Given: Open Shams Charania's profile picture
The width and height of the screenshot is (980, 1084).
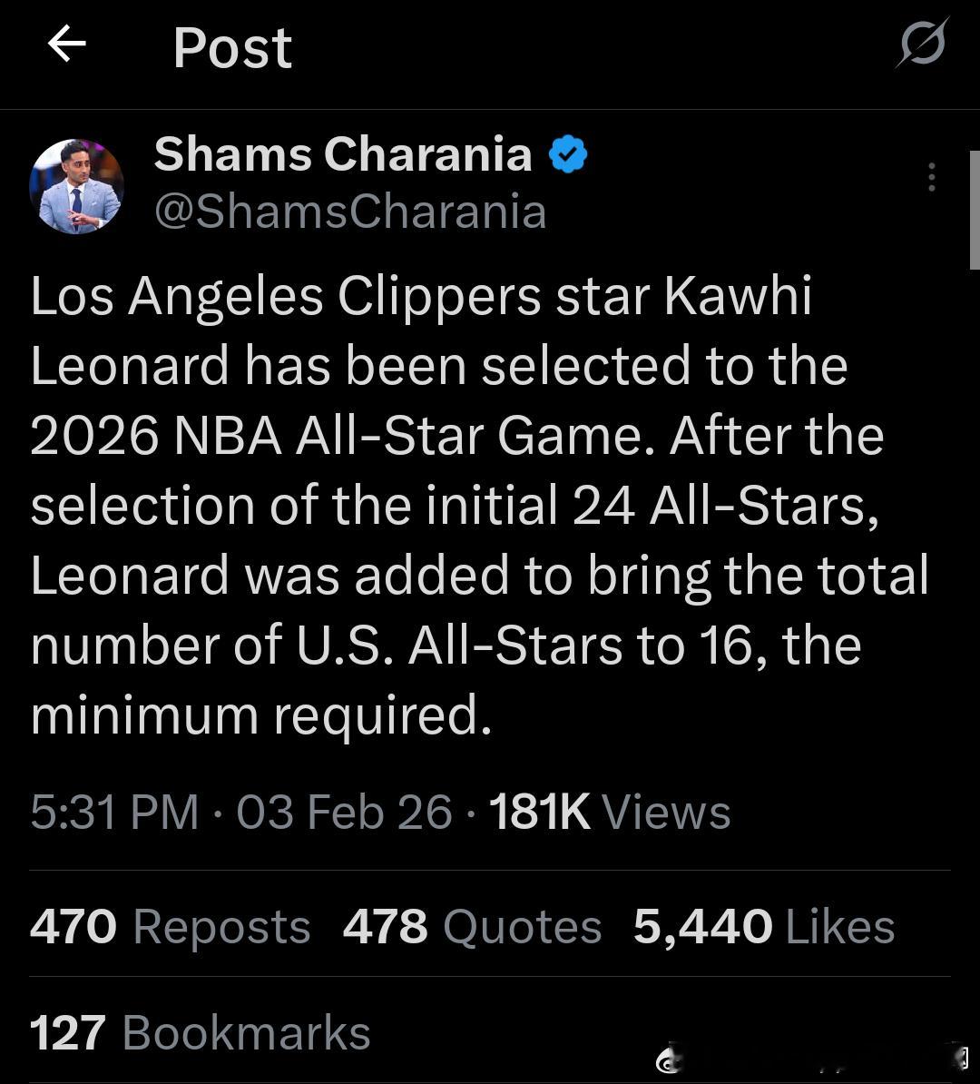Looking at the screenshot, I should [76, 186].
